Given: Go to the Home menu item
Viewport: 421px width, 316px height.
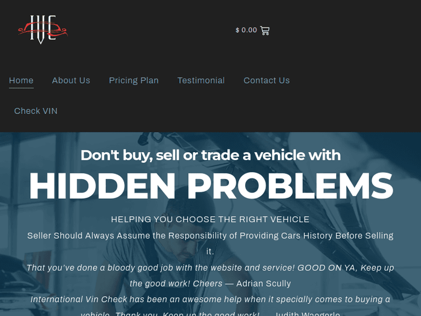Looking at the screenshot, I should pos(21,81).
